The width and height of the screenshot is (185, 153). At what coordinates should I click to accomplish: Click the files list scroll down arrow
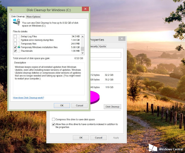[x=83, y=53]
